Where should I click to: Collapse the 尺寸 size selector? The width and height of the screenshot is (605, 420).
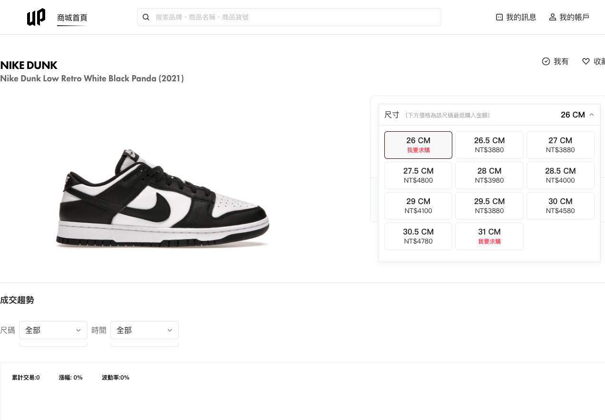pos(592,115)
